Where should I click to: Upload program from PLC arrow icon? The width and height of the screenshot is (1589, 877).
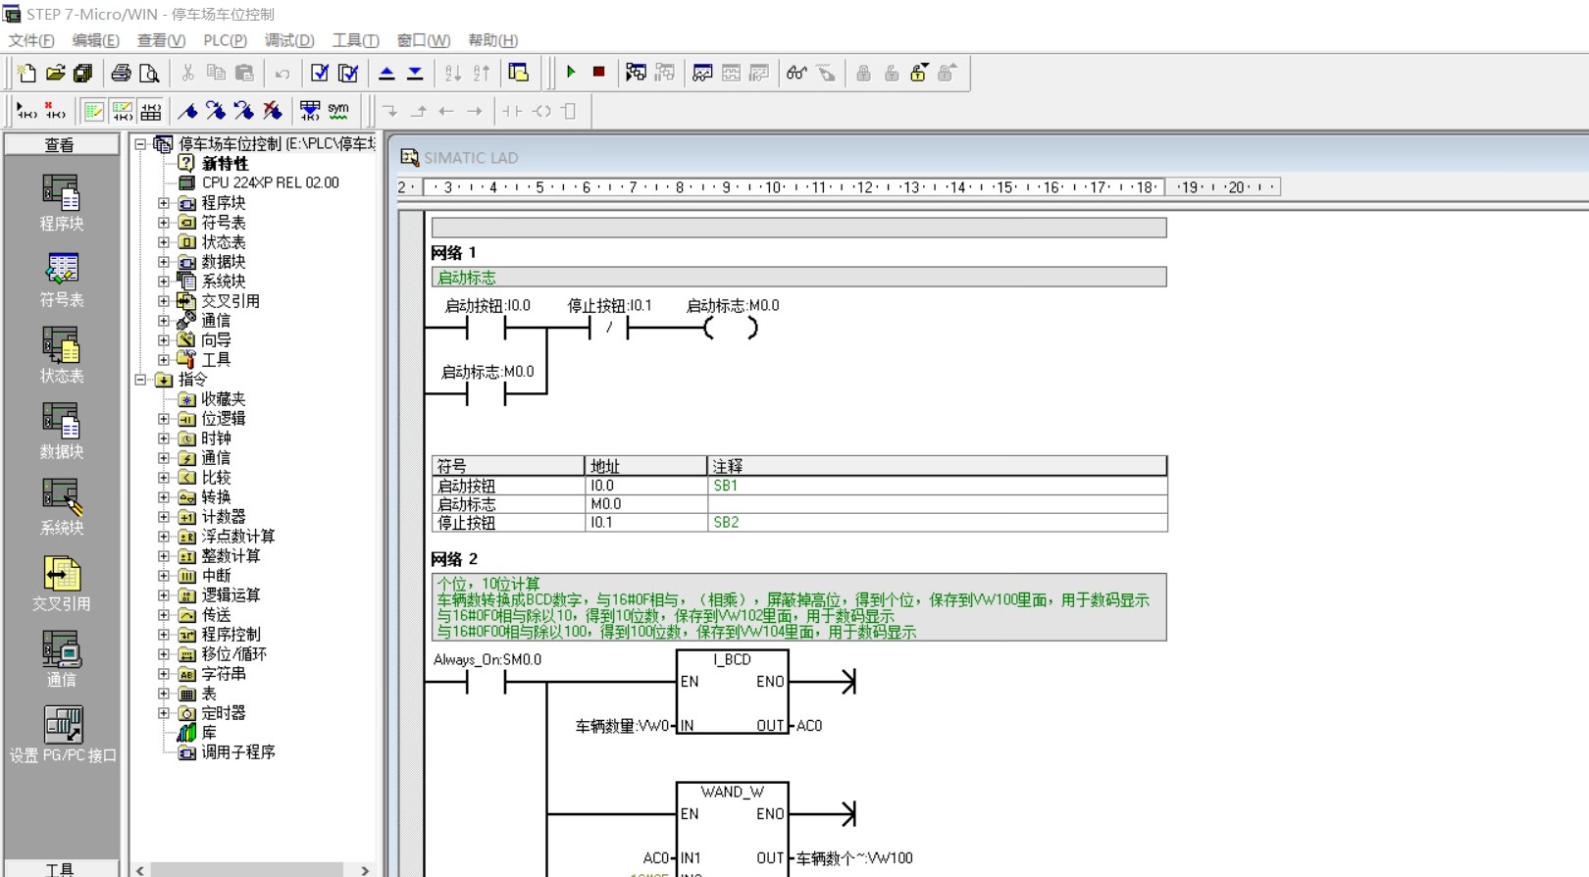[386, 73]
